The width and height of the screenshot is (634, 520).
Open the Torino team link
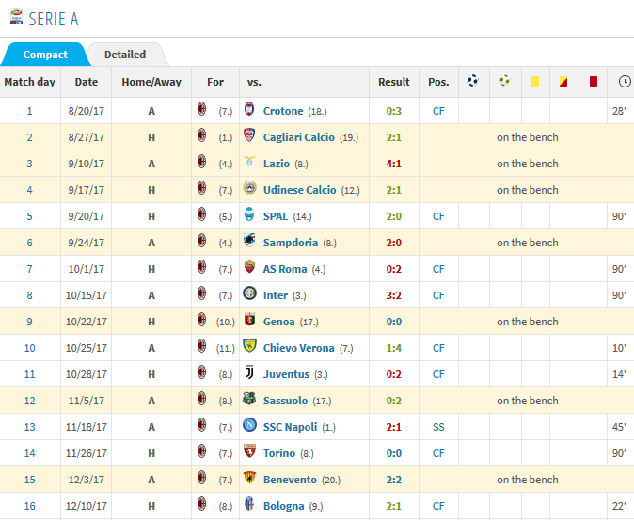pos(279,453)
